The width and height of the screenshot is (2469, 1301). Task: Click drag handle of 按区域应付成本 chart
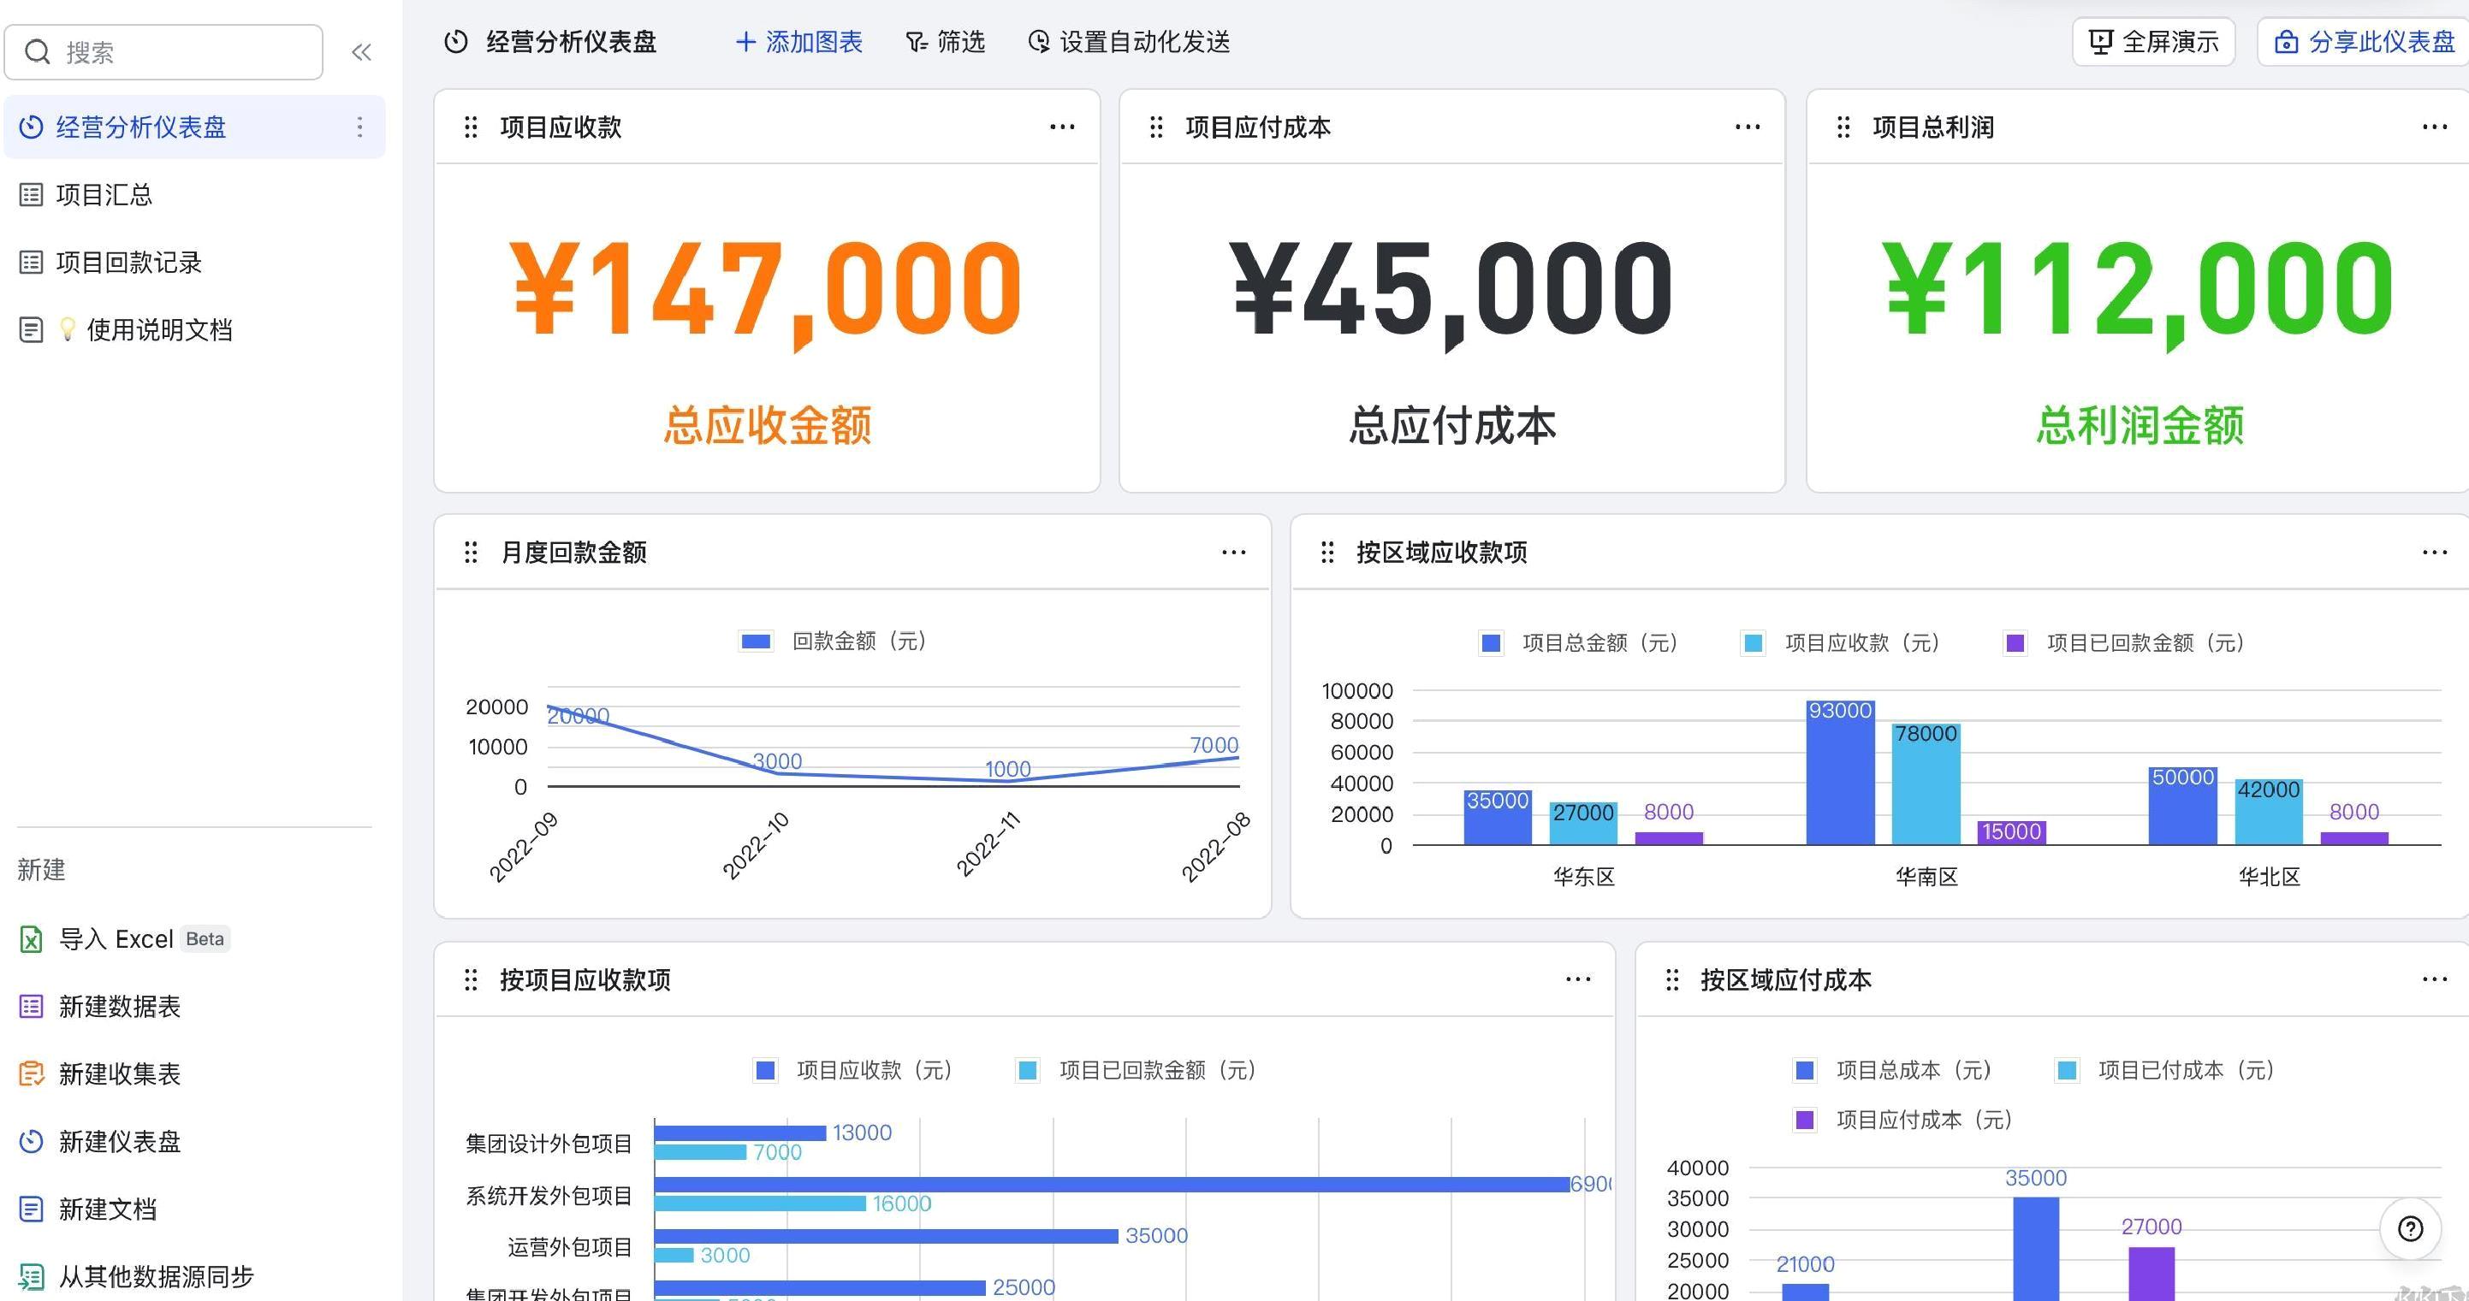(x=1672, y=979)
